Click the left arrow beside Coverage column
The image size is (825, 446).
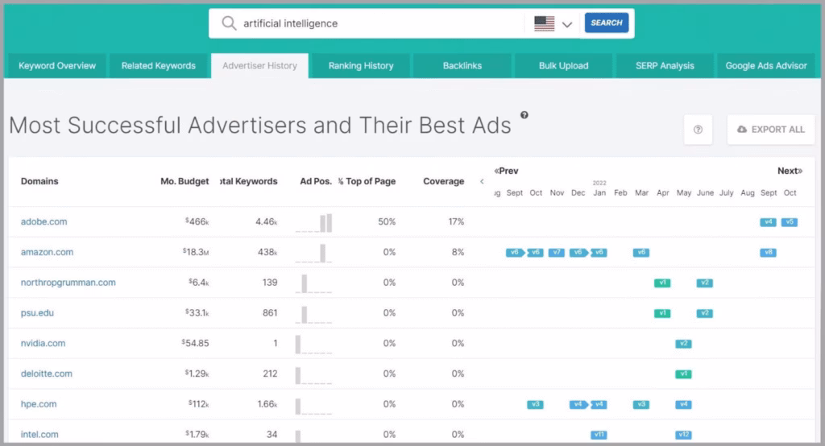click(x=482, y=181)
